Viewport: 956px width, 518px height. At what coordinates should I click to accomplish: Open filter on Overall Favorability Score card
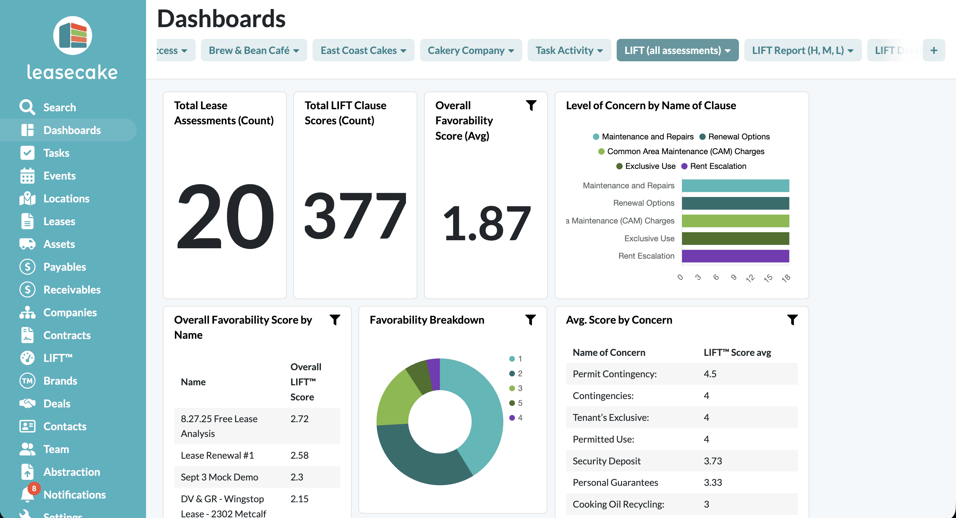coord(531,106)
